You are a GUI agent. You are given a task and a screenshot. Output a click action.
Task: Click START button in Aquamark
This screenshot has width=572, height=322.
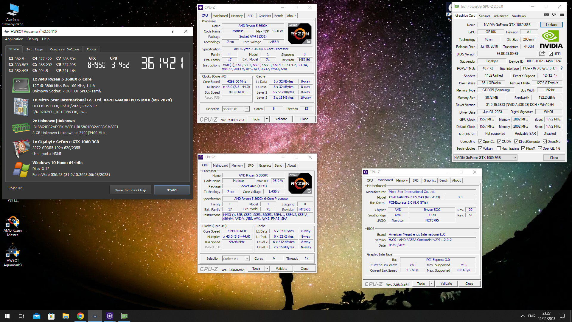(x=172, y=190)
